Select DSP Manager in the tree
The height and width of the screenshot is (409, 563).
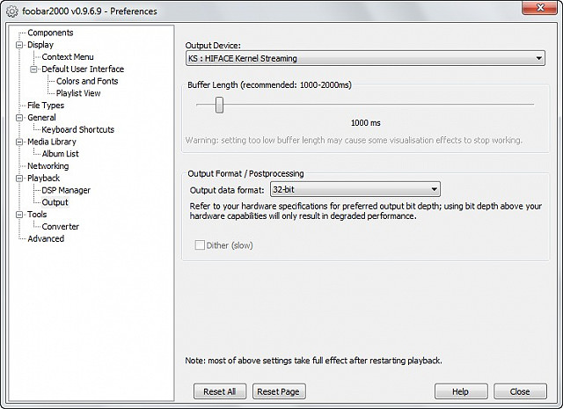pyautogui.click(x=66, y=190)
